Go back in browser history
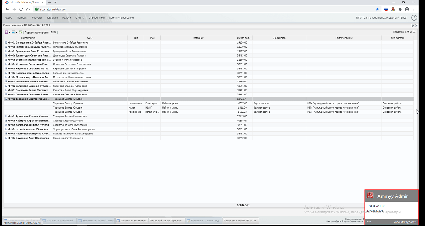 7,9
